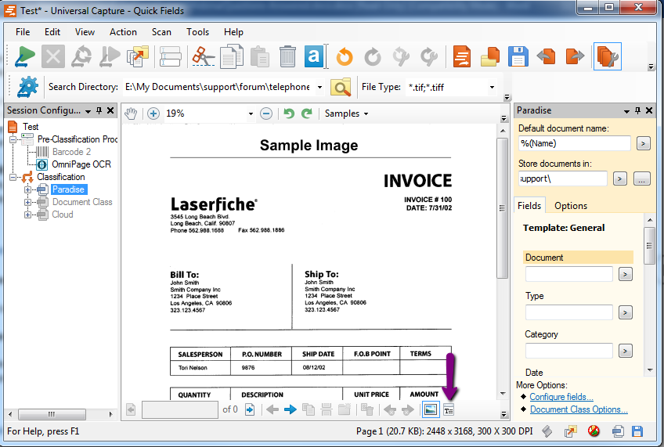
Task: Click the blue floppy disk Save icon
Action: (x=518, y=56)
